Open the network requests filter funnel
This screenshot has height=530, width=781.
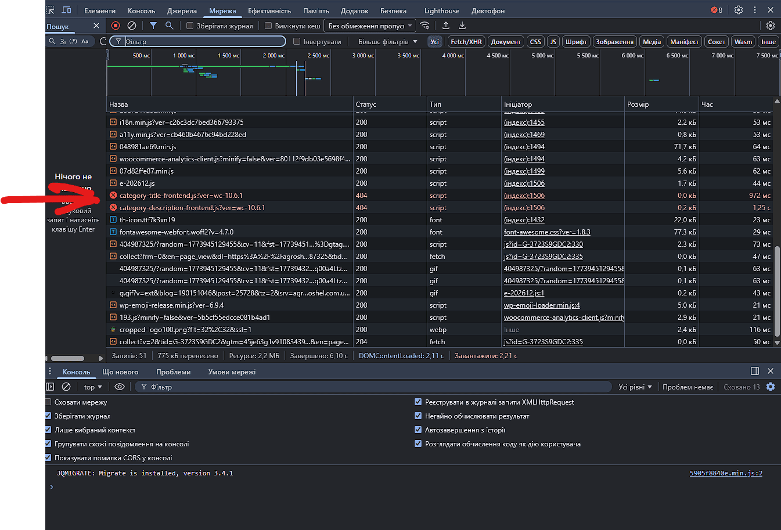coord(153,26)
